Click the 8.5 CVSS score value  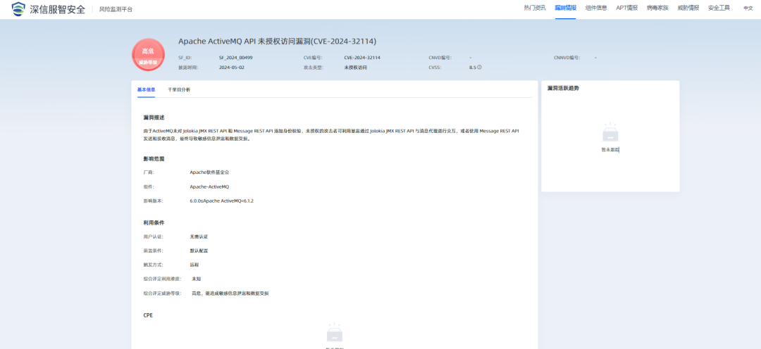click(x=473, y=68)
